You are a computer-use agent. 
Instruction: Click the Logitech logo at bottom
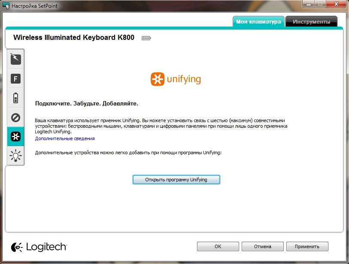(39, 247)
